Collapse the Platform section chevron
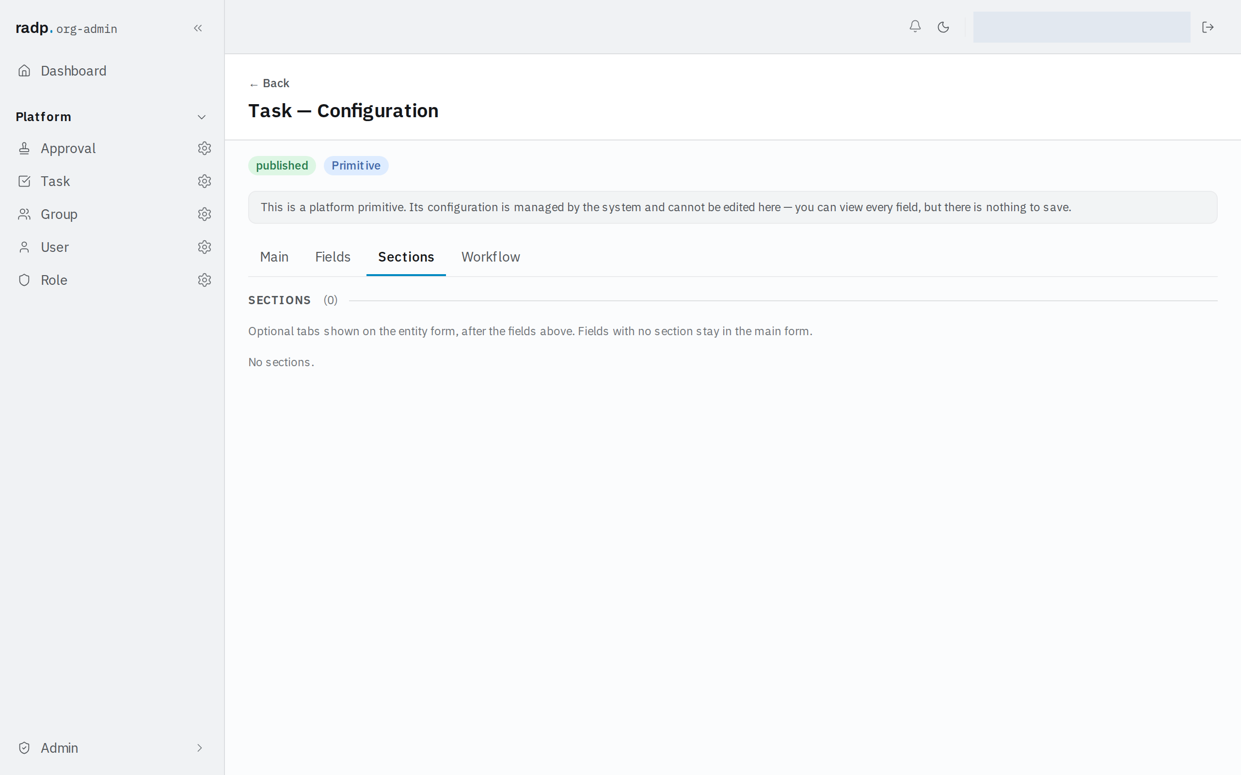This screenshot has width=1241, height=775. pyautogui.click(x=202, y=117)
